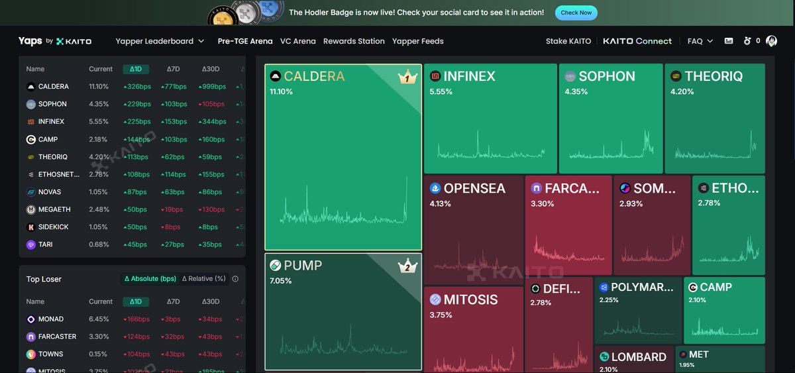The height and width of the screenshot is (373, 795).
Task: Click the medal badge icon in header
Action: pos(747,41)
